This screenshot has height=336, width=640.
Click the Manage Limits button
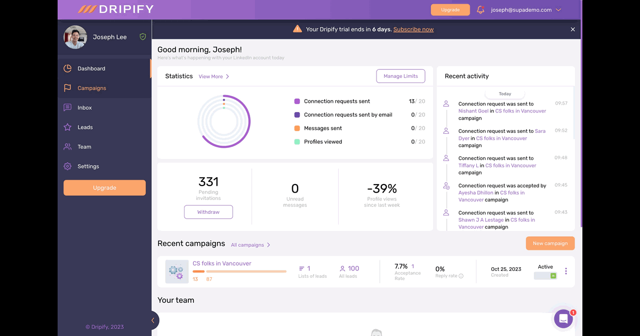[x=401, y=76]
